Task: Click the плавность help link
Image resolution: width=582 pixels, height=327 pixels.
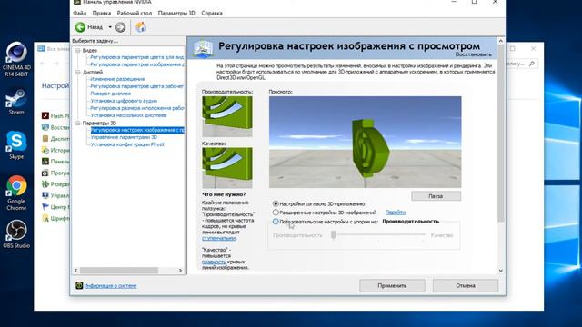Action: click(214, 262)
